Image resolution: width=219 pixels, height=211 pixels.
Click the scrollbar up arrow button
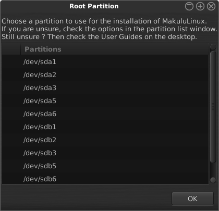click(213, 47)
